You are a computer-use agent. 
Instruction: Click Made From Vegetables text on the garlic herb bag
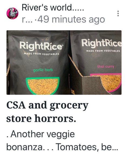click(x=41, y=54)
